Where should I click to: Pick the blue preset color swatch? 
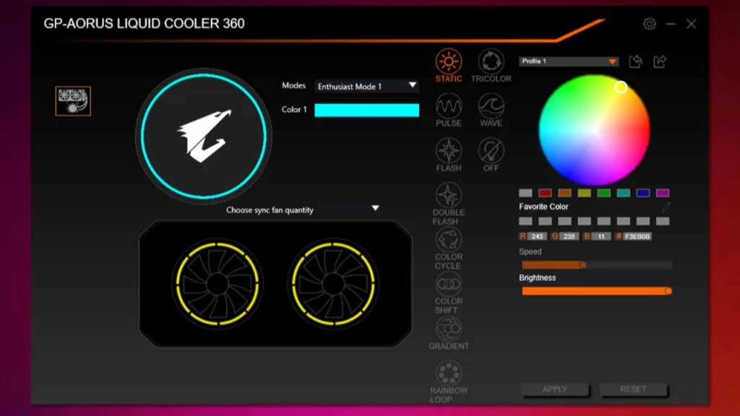tap(642, 193)
